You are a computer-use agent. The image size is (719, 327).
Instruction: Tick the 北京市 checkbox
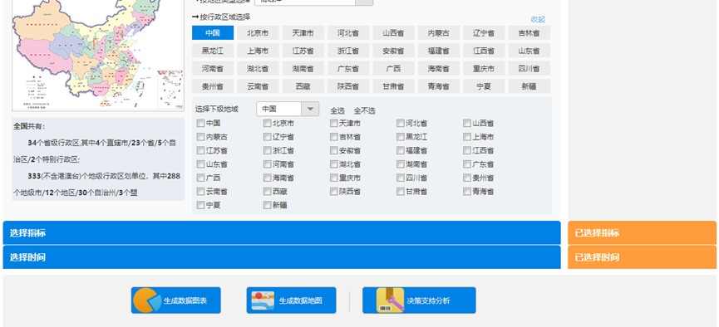[x=267, y=123]
